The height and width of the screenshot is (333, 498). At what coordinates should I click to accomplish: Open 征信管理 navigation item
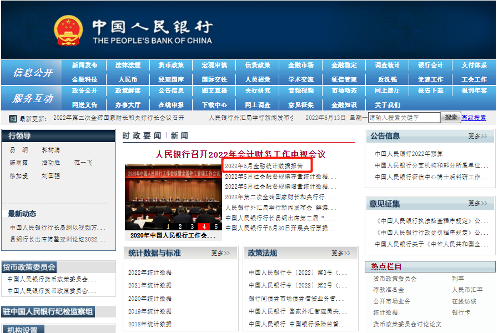(344, 79)
